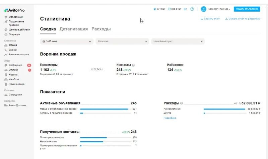The width and height of the screenshot is (268, 159).
Task: Open Аналитика спроса in the sidebar
Action: tap(19, 54)
